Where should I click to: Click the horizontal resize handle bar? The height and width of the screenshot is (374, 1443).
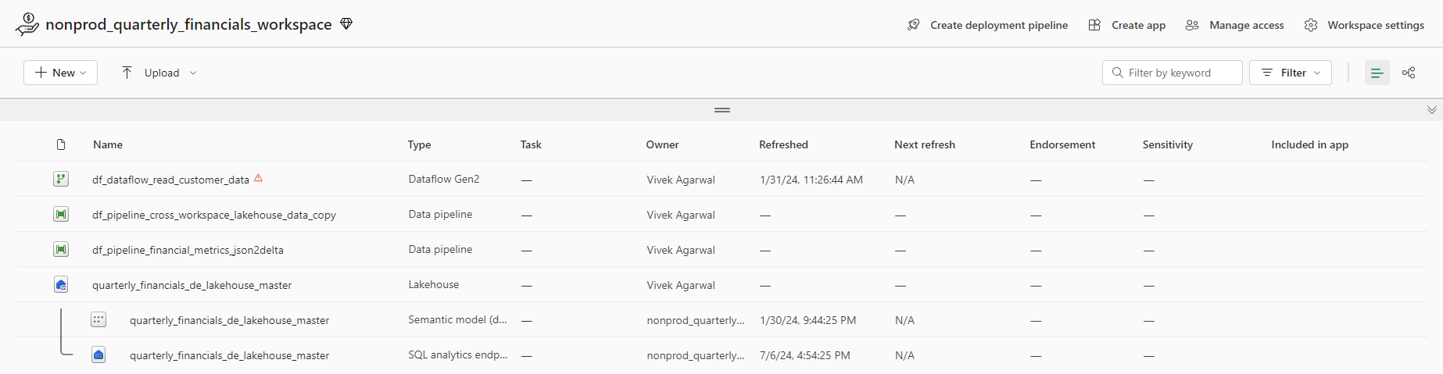pos(721,110)
